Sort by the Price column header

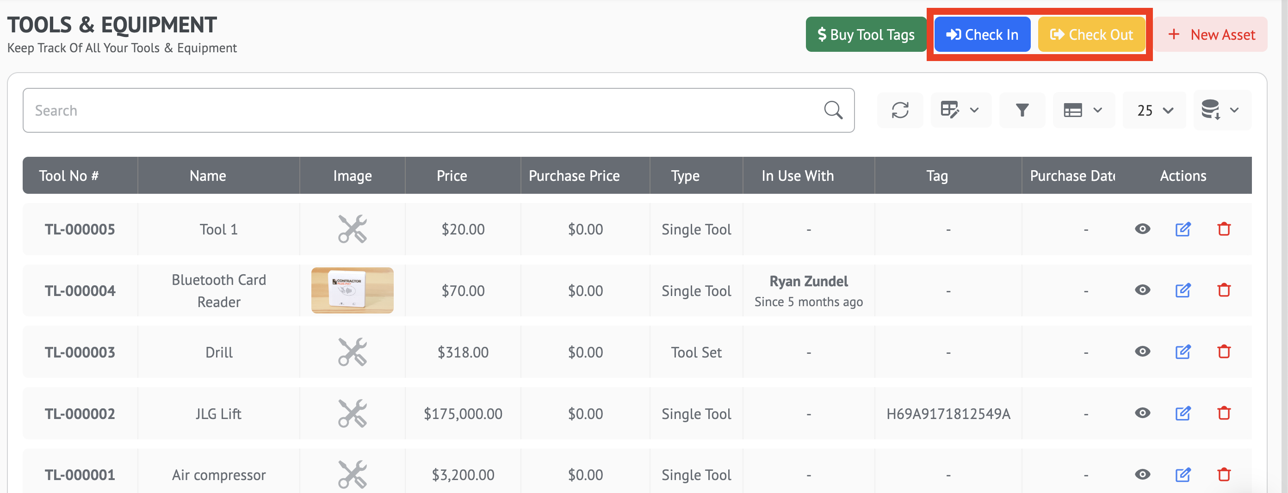point(452,175)
